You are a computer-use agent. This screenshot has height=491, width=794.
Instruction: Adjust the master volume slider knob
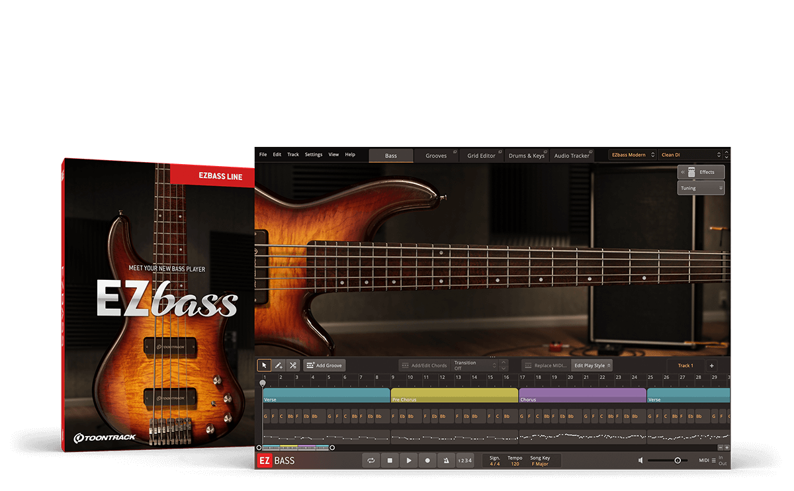pos(678,461)
